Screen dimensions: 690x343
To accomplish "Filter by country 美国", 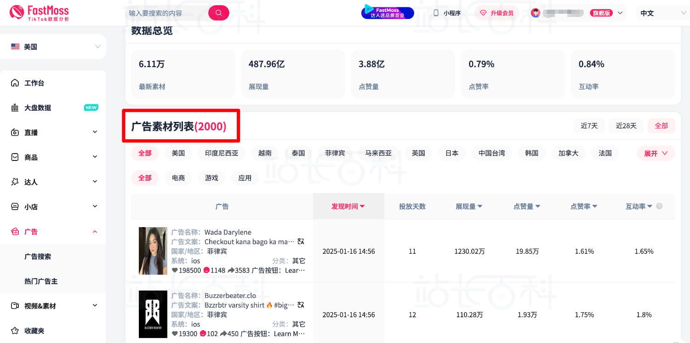I will tap(178, 153).
